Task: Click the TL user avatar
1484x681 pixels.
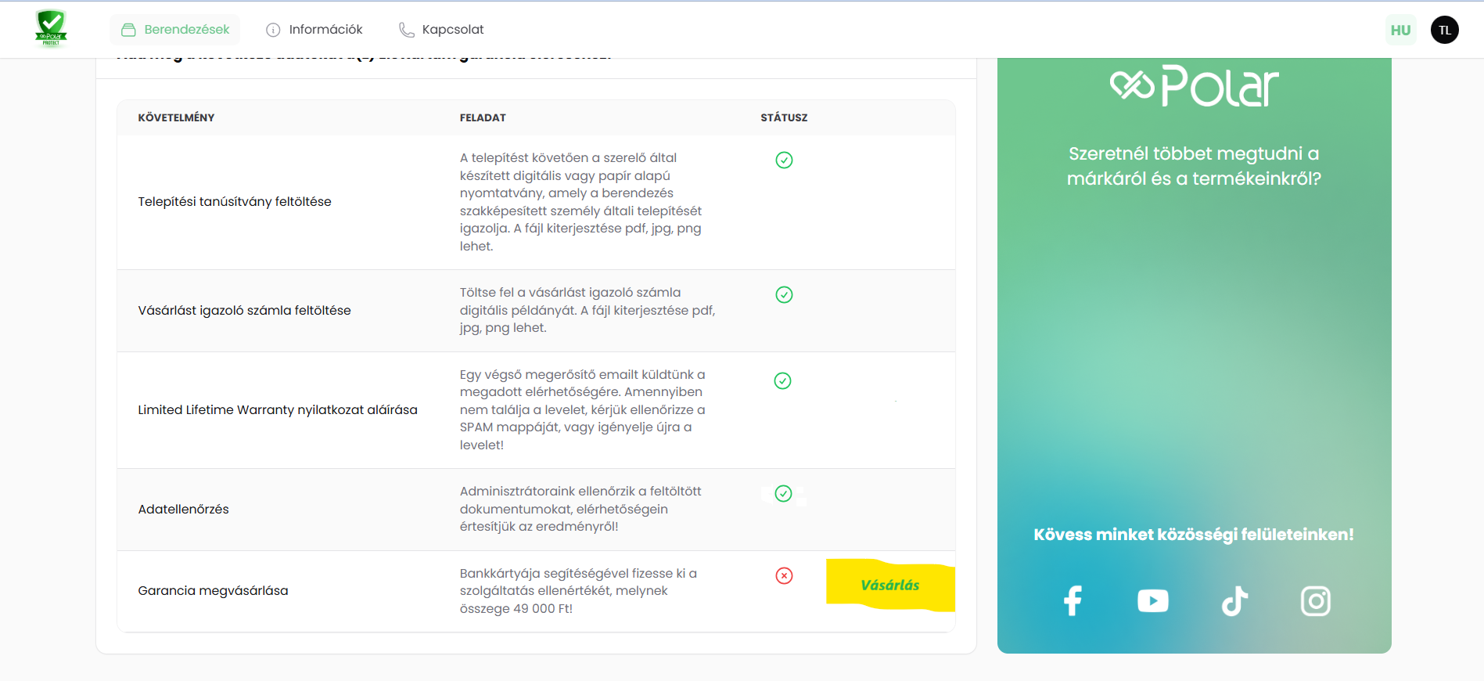Action: pos(1444,30)
